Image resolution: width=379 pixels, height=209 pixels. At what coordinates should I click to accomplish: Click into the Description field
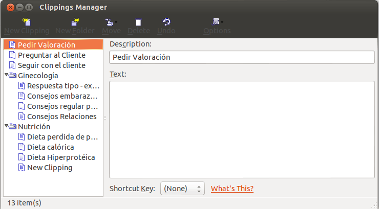(x=242, y=57)
